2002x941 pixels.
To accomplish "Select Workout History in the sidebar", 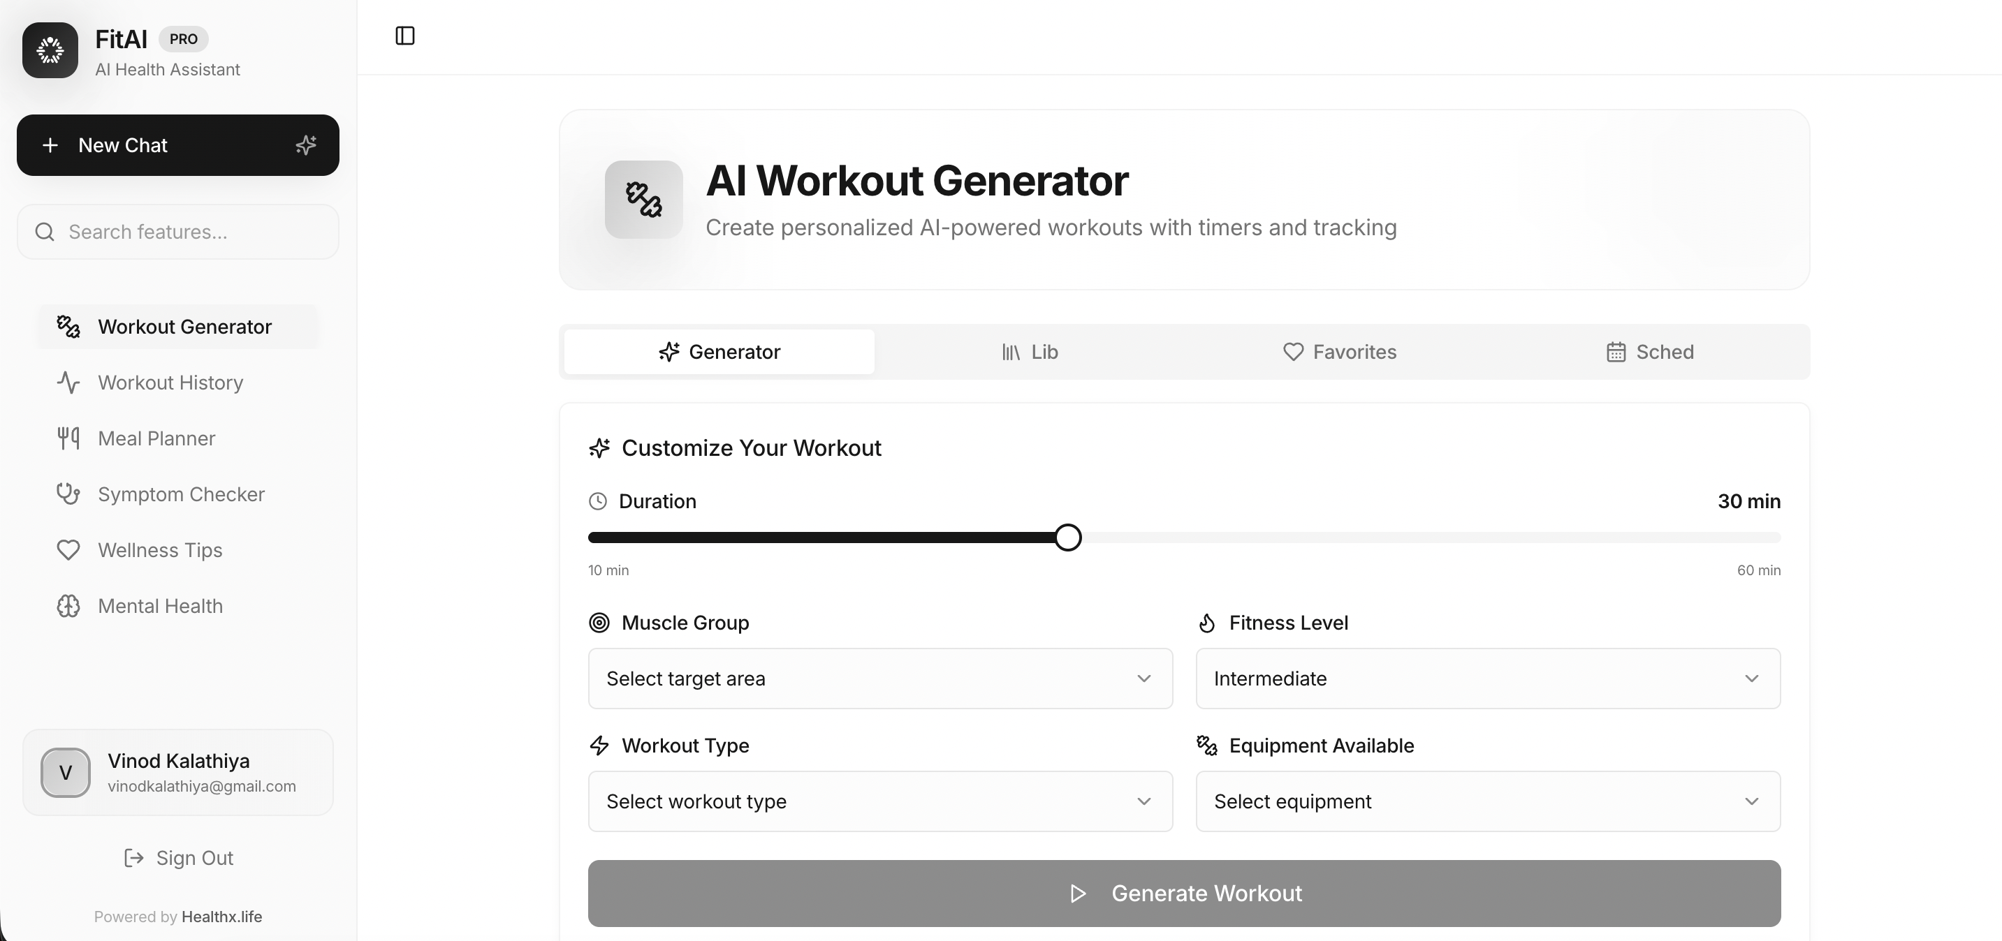I will click(x=170, y=382).
